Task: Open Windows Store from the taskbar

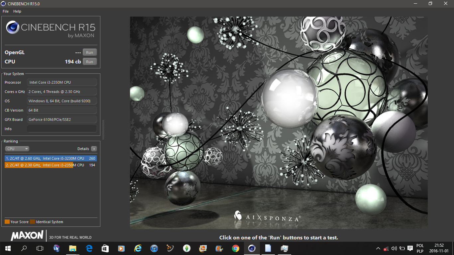Action: point(105,248)
